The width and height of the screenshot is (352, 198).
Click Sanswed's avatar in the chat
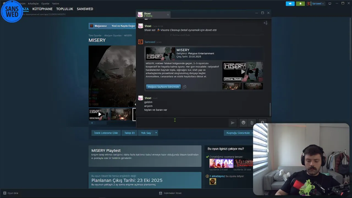(x=141, y=42)
